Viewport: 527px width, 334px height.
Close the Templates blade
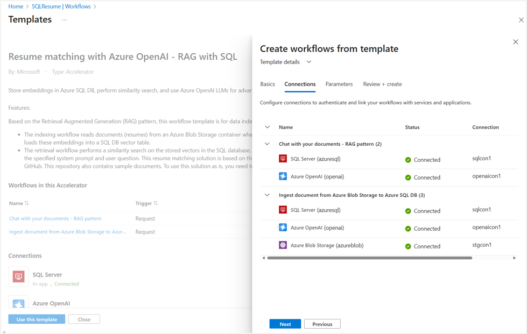[521, 20]
